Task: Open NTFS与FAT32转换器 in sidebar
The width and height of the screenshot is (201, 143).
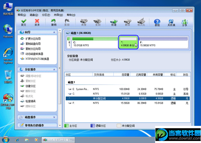Action: click(x=35, y=59)
